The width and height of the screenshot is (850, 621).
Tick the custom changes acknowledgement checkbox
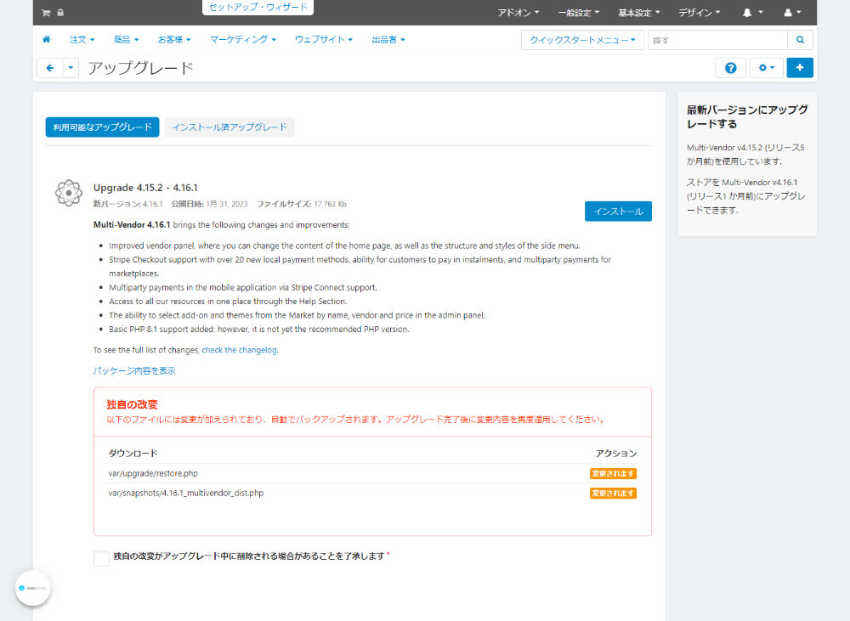point(101,558)
